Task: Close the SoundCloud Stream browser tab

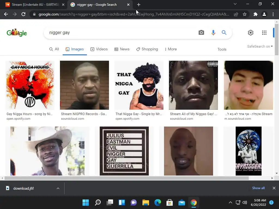Action: (63, 5)
